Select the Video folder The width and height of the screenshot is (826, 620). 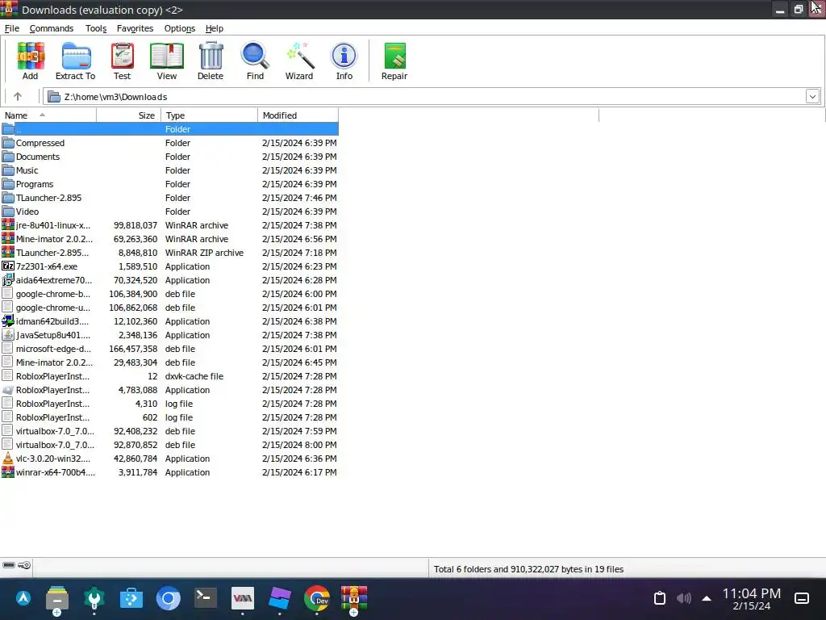pyautogui.click(x=169, y=212)
